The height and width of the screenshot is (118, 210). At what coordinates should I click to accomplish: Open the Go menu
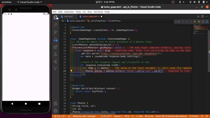pyautogui.click(x=84, y=12)
